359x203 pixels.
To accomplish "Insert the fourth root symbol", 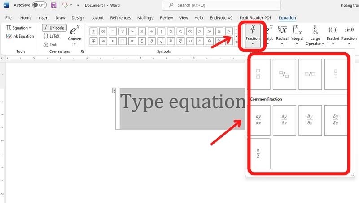I will pos(180,41).
